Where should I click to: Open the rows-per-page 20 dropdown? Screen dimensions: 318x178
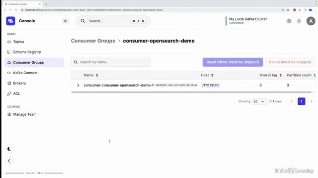[259, 101]
